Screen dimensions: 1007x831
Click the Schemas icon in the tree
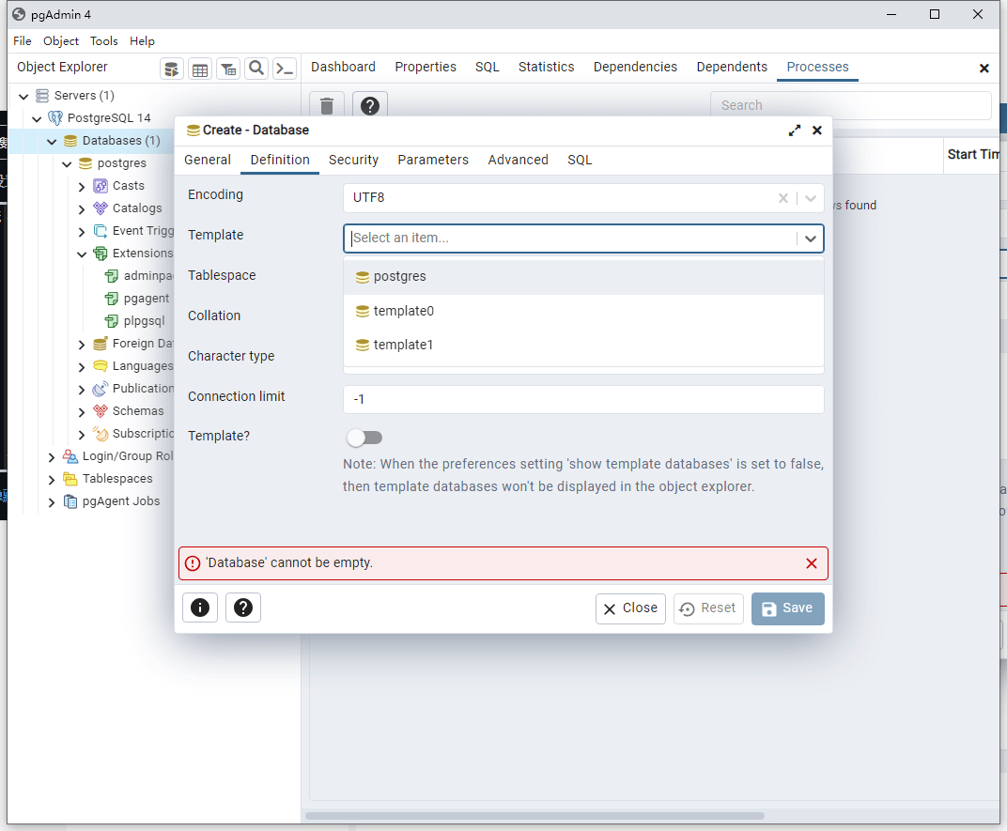click(x=101, y=411)
